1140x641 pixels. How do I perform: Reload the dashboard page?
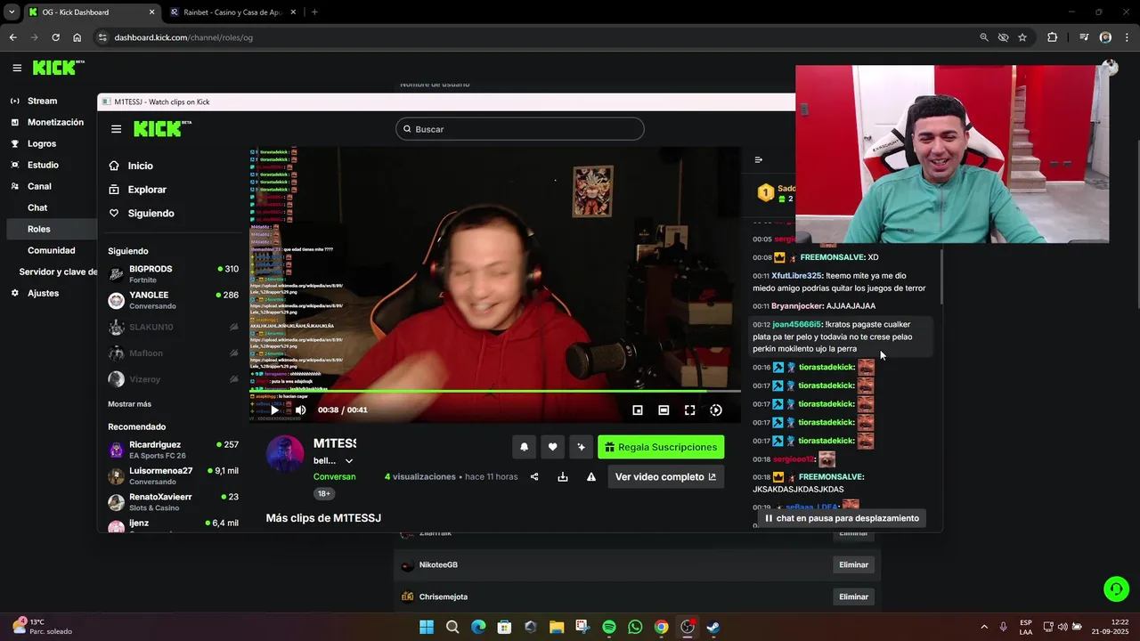click(55, 37)
